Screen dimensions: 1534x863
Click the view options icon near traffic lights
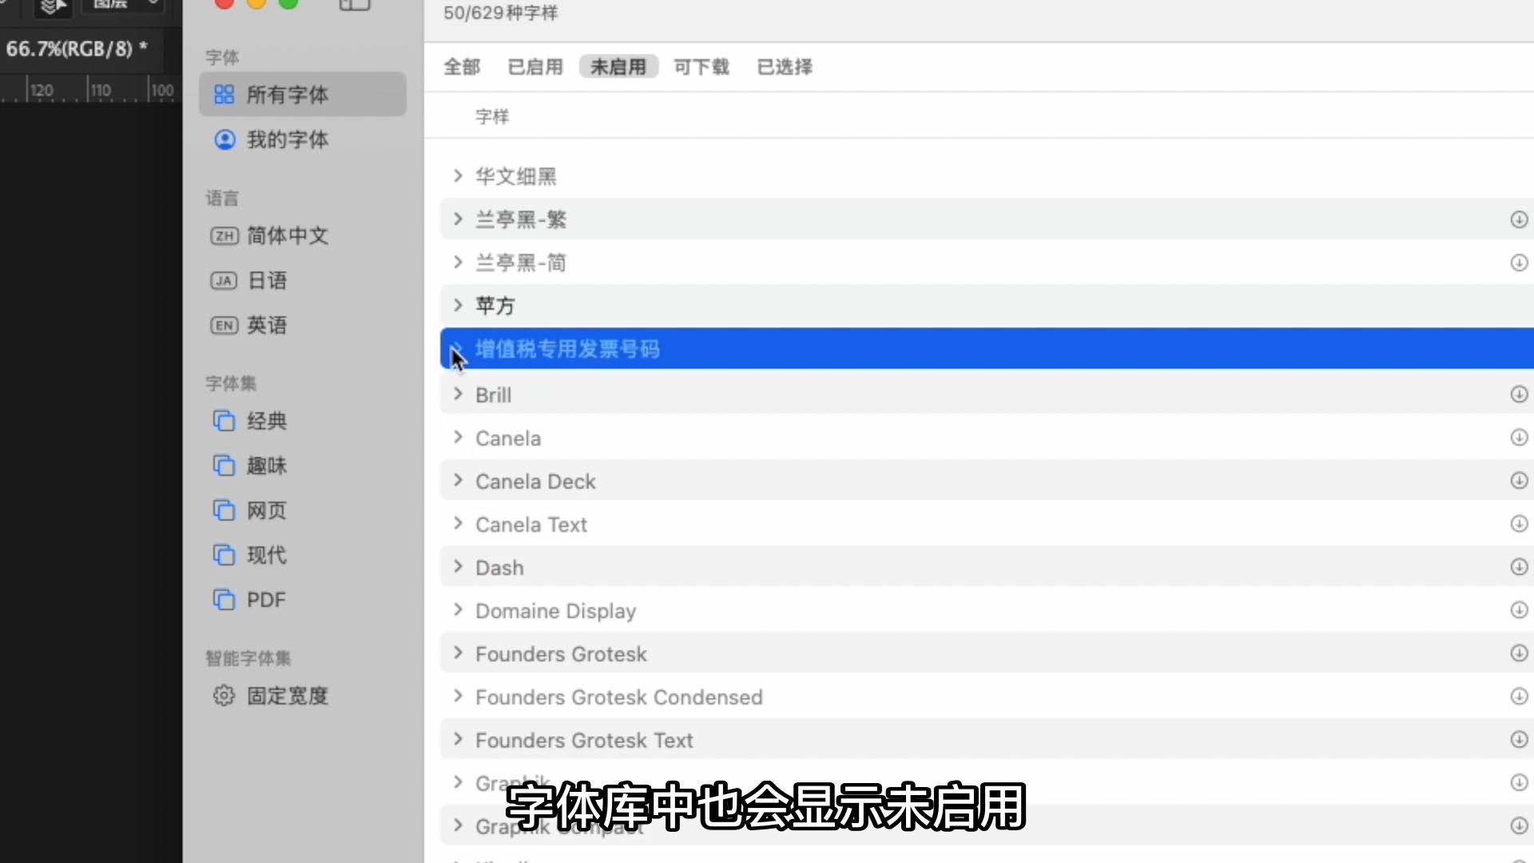point(354,5)
